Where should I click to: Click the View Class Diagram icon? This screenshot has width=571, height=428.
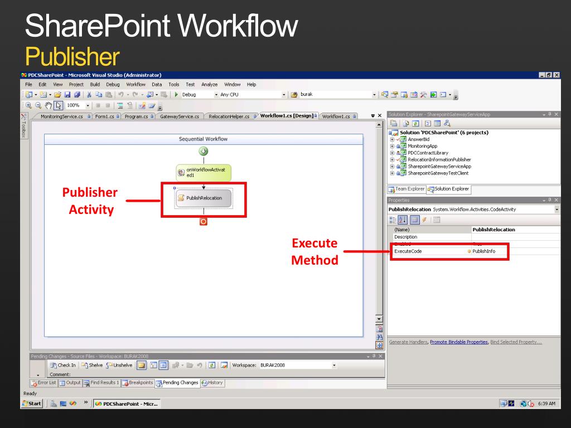point(447,123)
